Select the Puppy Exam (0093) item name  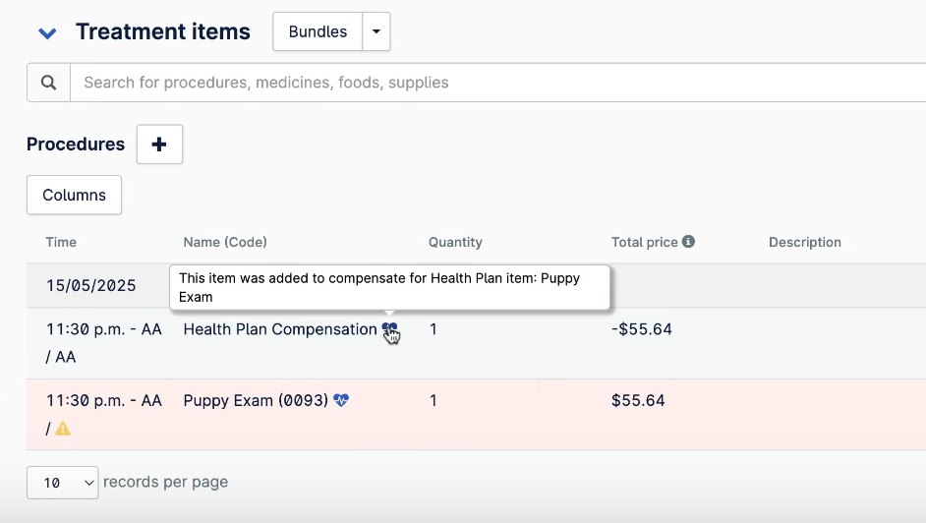pyautogui.click(x=256, y=400)
